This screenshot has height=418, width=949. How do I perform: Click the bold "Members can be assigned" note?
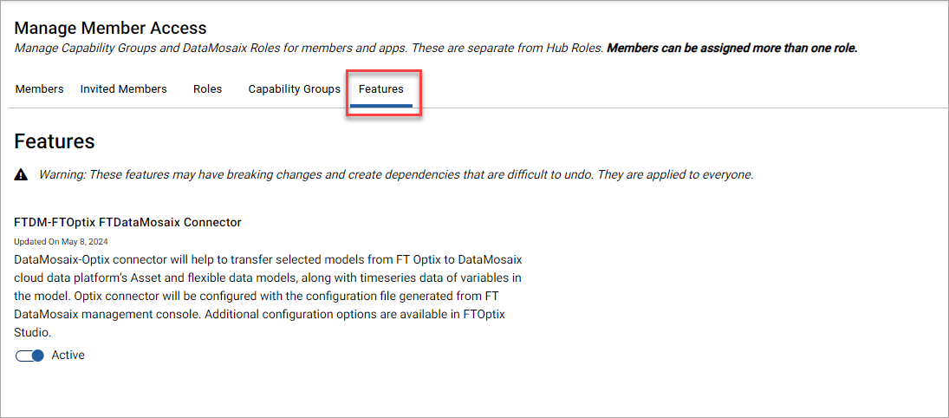[732, 49]
